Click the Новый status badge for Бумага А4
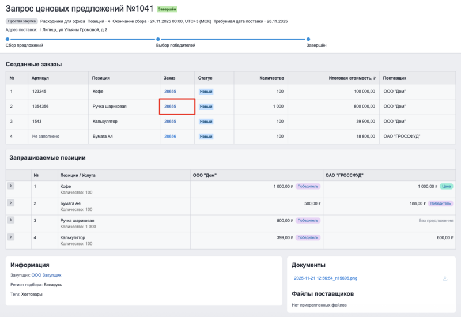The image size is (461, 317). click(x=206, y=137)
